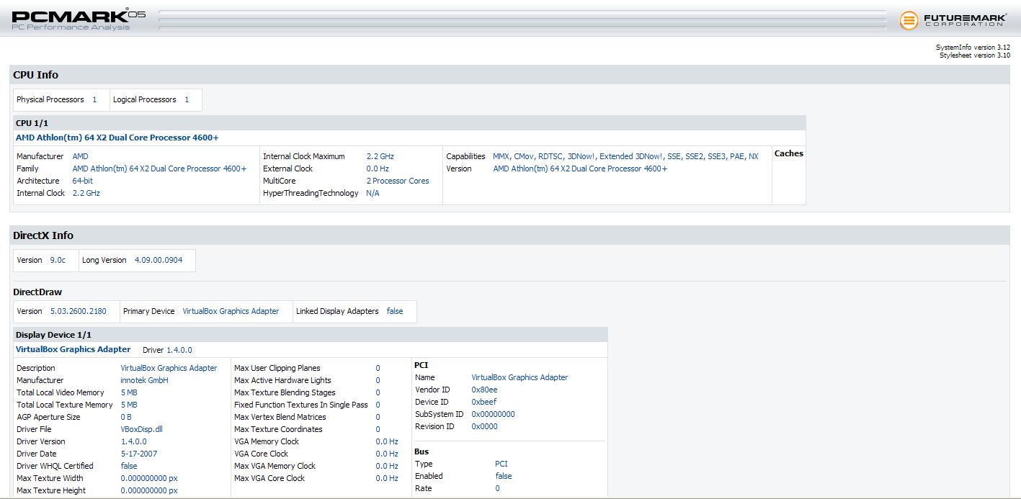Click the Manufacturer value AMD
1021x499 pixels.
[81, 156]
